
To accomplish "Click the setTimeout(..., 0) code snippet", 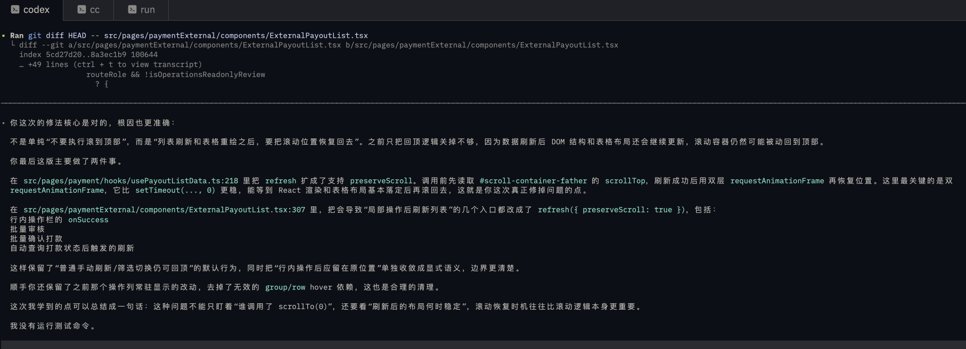I will click(x=175, y=190).
